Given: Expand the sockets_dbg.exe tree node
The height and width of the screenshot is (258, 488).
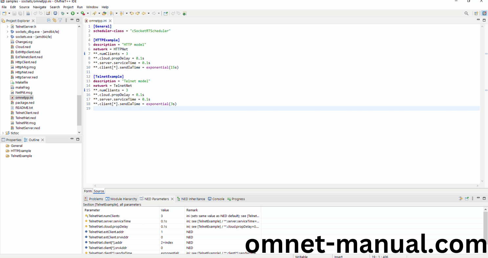Looking at the screenshot, I should (8, 32).
